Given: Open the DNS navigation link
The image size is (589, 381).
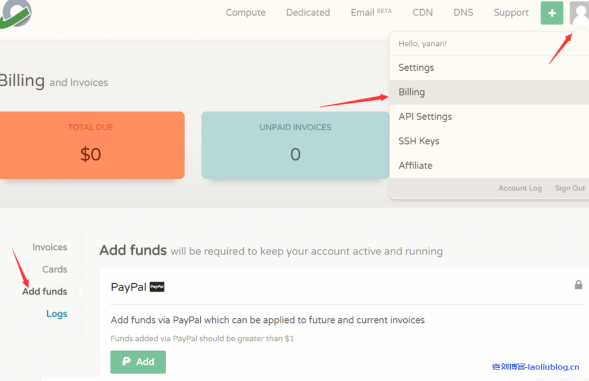Looking at the screenshot, I should [x=463, y=13].
